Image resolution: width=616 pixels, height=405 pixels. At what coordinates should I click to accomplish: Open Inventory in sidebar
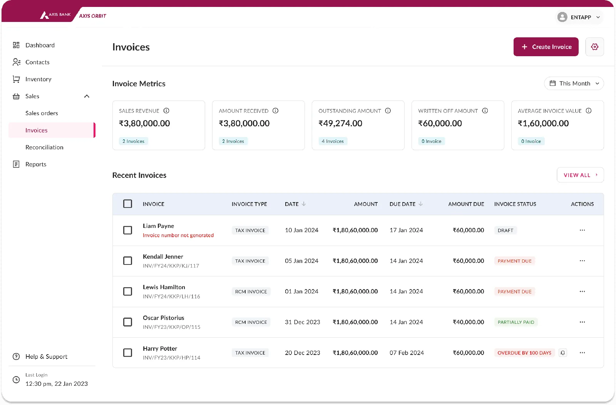[38, 79]
